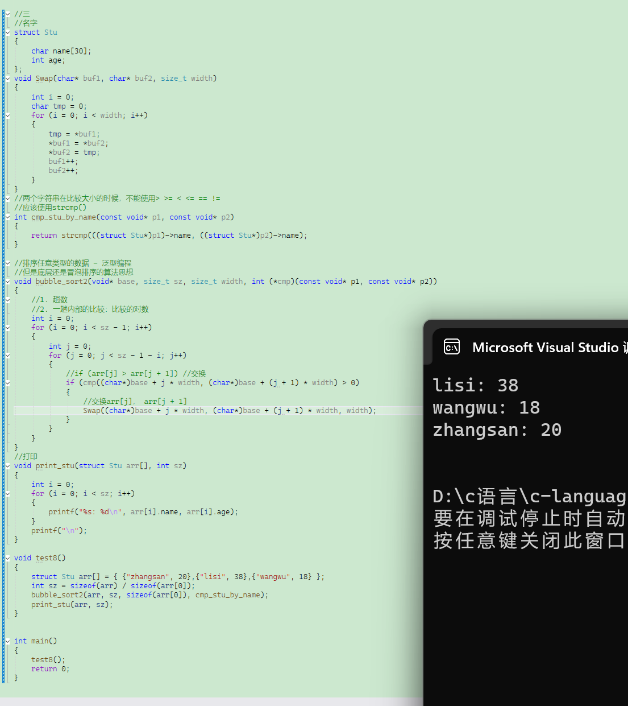Collapse the cmp_stu_by_name function
Image resolution: width=628 pixels, height=706 pixels.
click(8, 217)
